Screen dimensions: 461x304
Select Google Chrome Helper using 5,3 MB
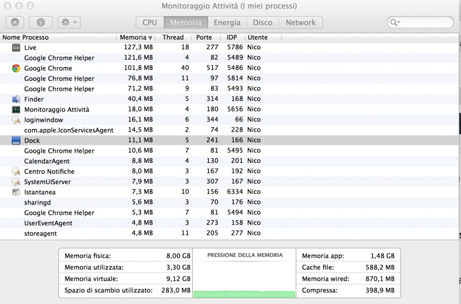(x=59, y=213)
